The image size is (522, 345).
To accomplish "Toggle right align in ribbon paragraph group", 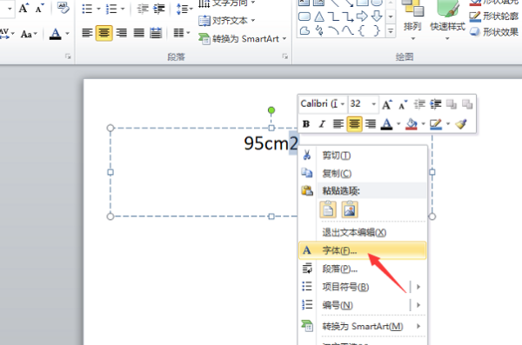I will [122, 33].
